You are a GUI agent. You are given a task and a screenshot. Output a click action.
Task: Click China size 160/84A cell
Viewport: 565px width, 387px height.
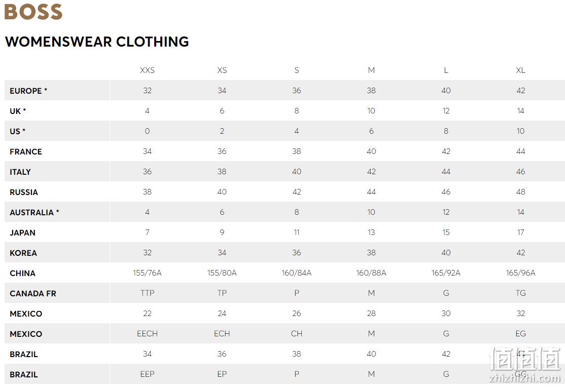coord(297,273)
